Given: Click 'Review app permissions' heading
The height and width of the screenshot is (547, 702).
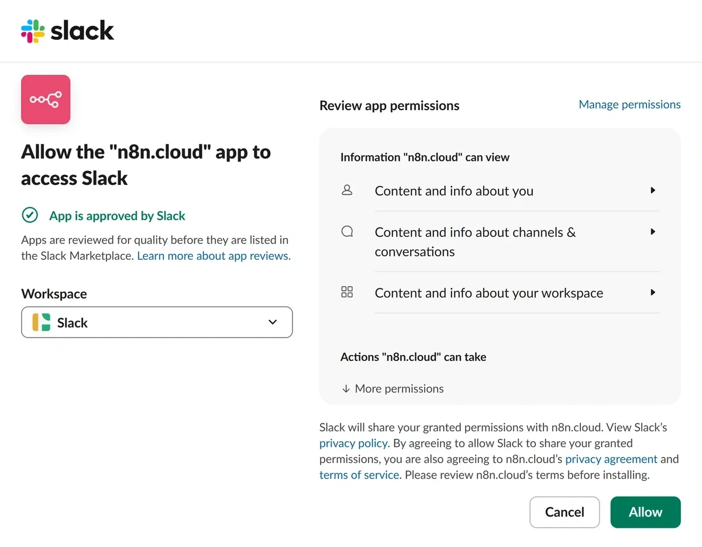Looking at the screenshot, I should pyautogui.click(x=390, y=106).
